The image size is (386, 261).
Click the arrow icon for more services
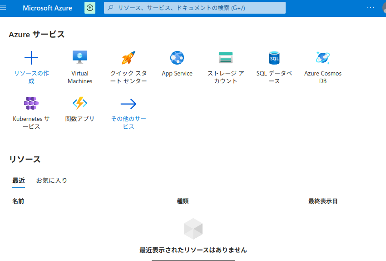pyautogui.click(x=129, y=104)
